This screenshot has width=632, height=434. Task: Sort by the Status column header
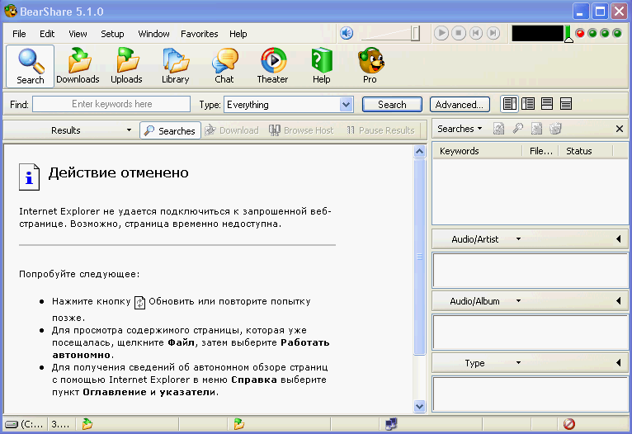585,151
